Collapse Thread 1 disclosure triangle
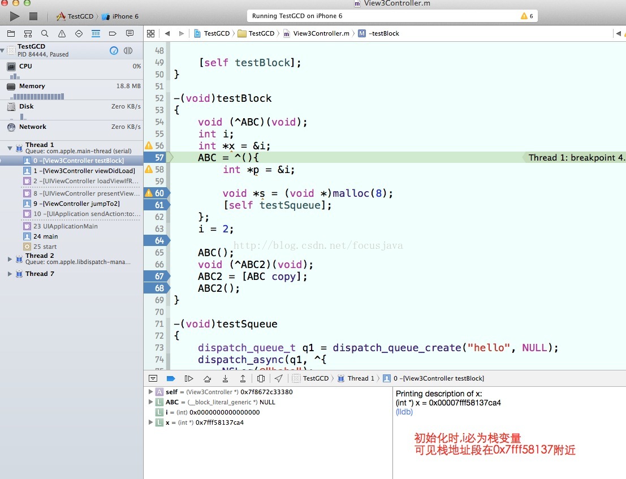The height and width of the screenshot is (479, 626). click(x=10, y=148)
